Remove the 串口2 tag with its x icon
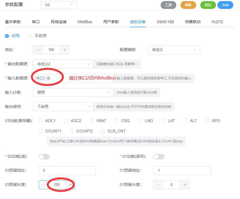The width and height of the screenshot is (240, 199). point(48,78)
